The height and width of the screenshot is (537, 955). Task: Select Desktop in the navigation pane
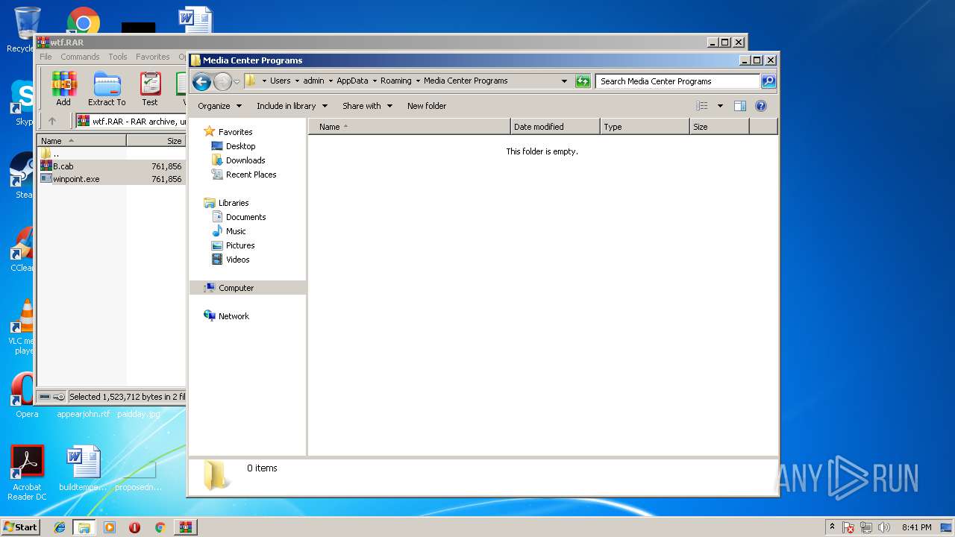(240, 146)
